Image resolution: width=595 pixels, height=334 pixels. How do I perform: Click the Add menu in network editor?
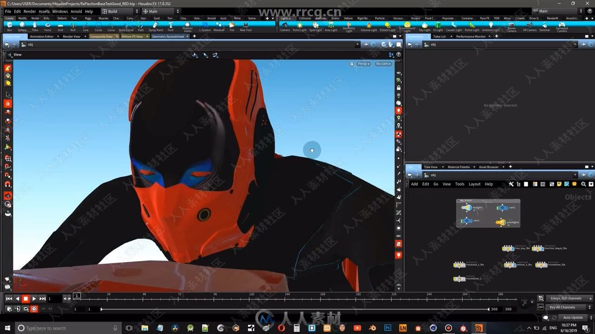point(414,184)
